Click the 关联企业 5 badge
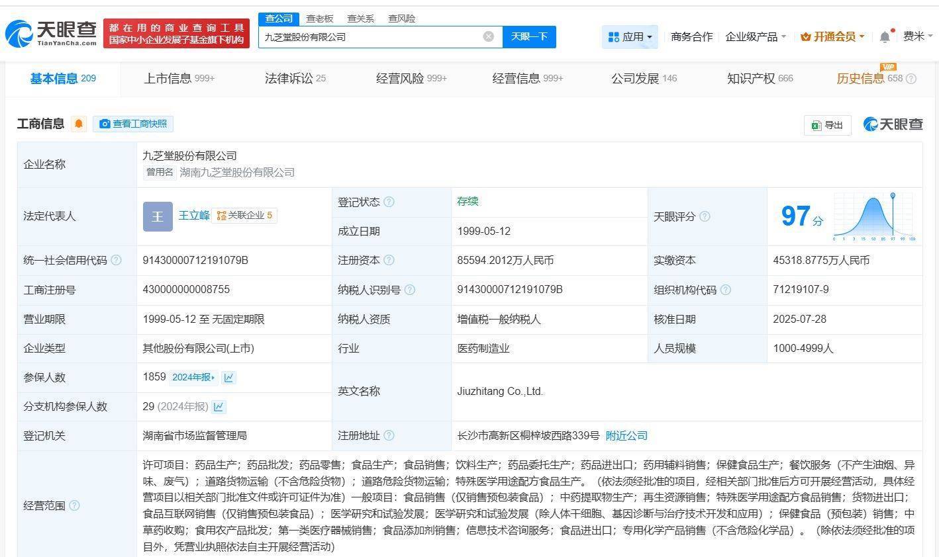Viewport: 939px width, 557px height. tap(244, 216)
